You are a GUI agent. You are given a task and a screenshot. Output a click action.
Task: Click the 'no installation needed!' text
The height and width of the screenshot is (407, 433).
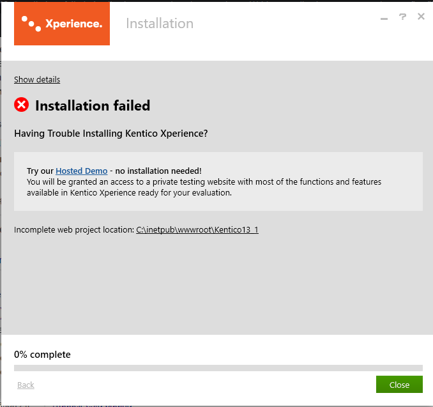(158, 171)
